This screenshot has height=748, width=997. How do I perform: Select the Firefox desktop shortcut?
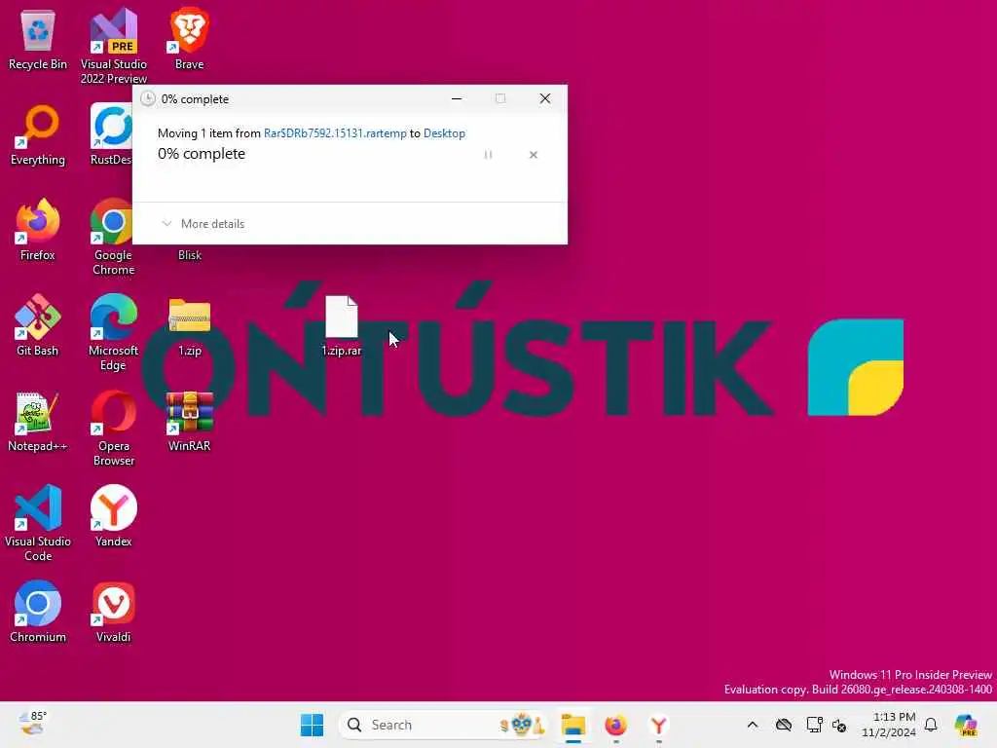(38, 230)
